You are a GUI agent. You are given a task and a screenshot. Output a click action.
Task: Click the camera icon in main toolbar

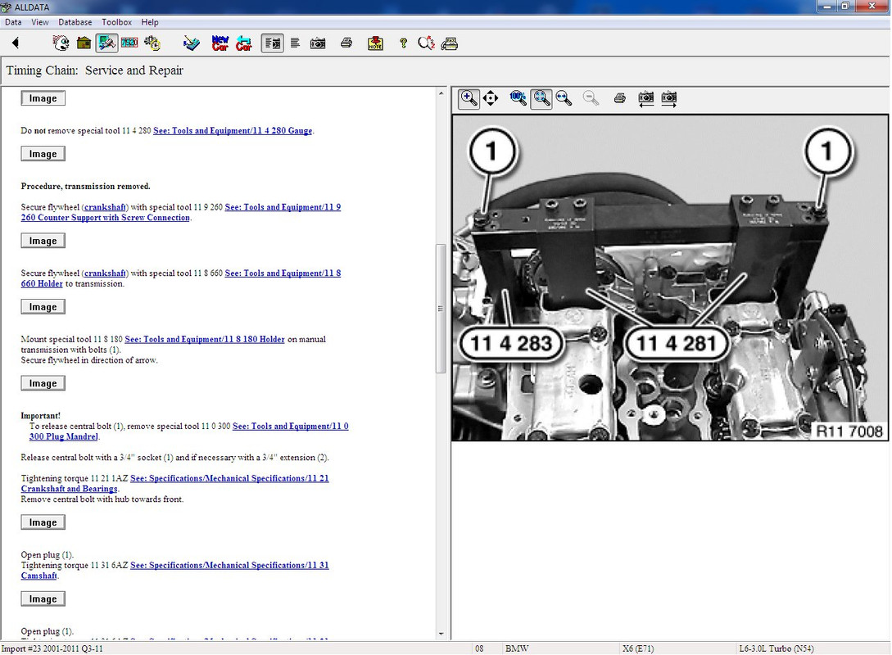pos(318,43)
